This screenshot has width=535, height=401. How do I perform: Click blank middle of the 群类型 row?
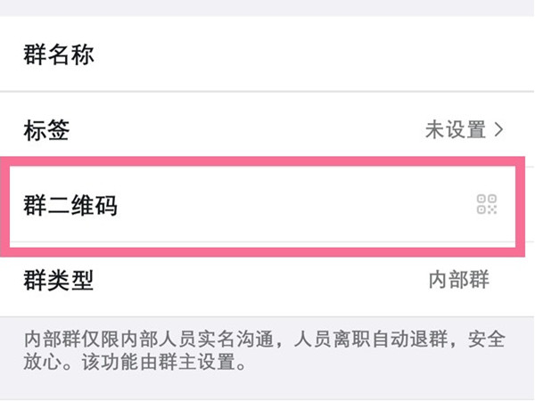250,280
